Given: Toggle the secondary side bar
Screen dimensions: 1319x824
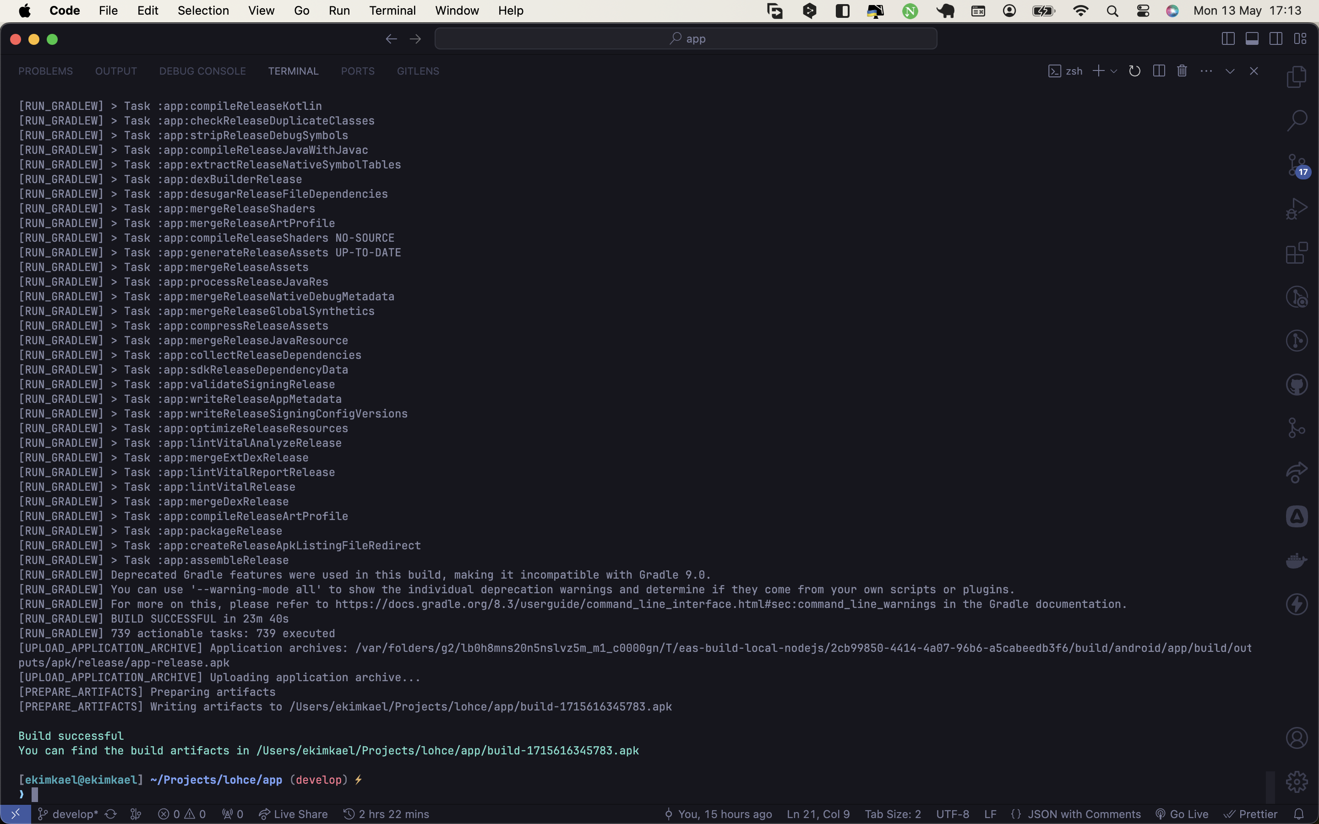Looking at the screenshot, I should coord(1276,38).
